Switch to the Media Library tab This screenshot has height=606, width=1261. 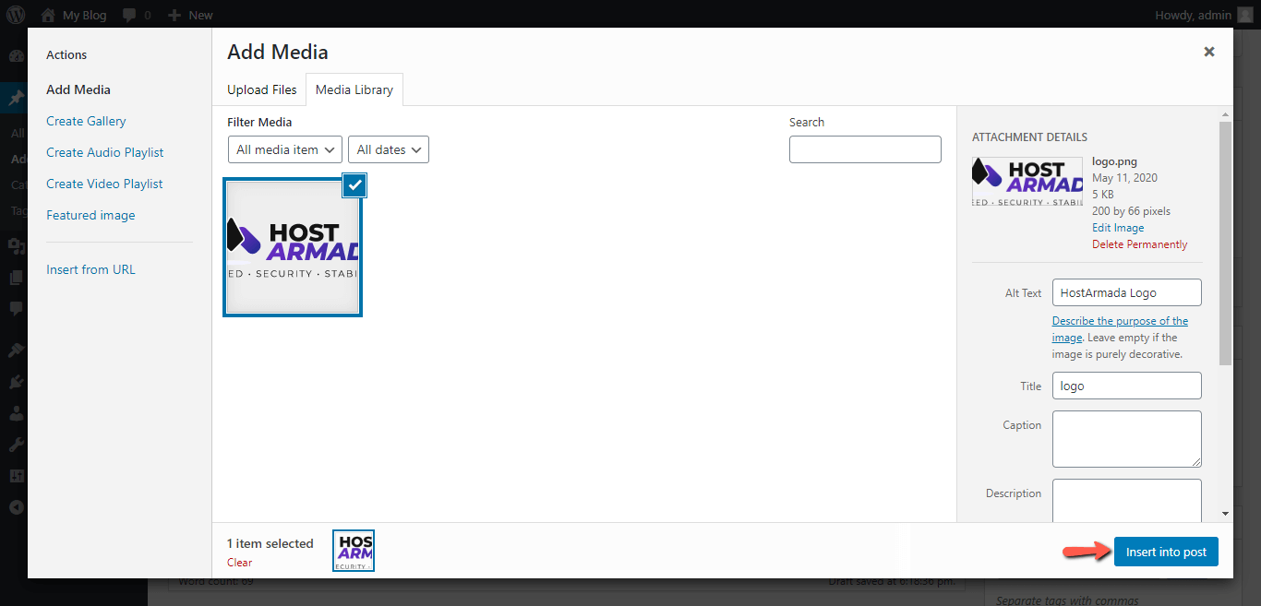354,89
